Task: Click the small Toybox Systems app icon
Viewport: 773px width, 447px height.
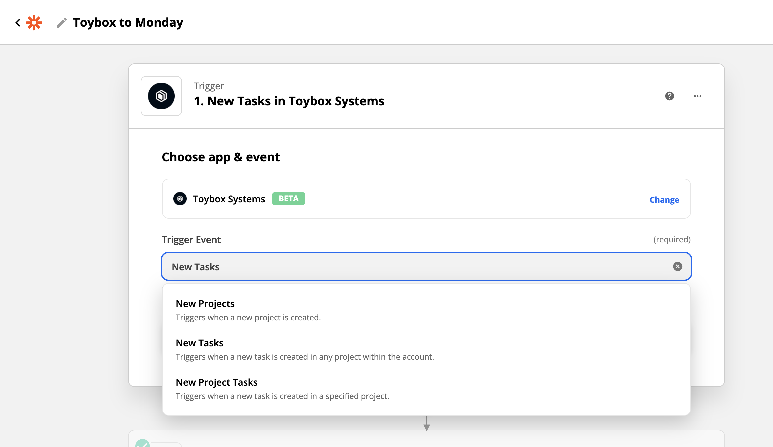Action: [180, 199]
